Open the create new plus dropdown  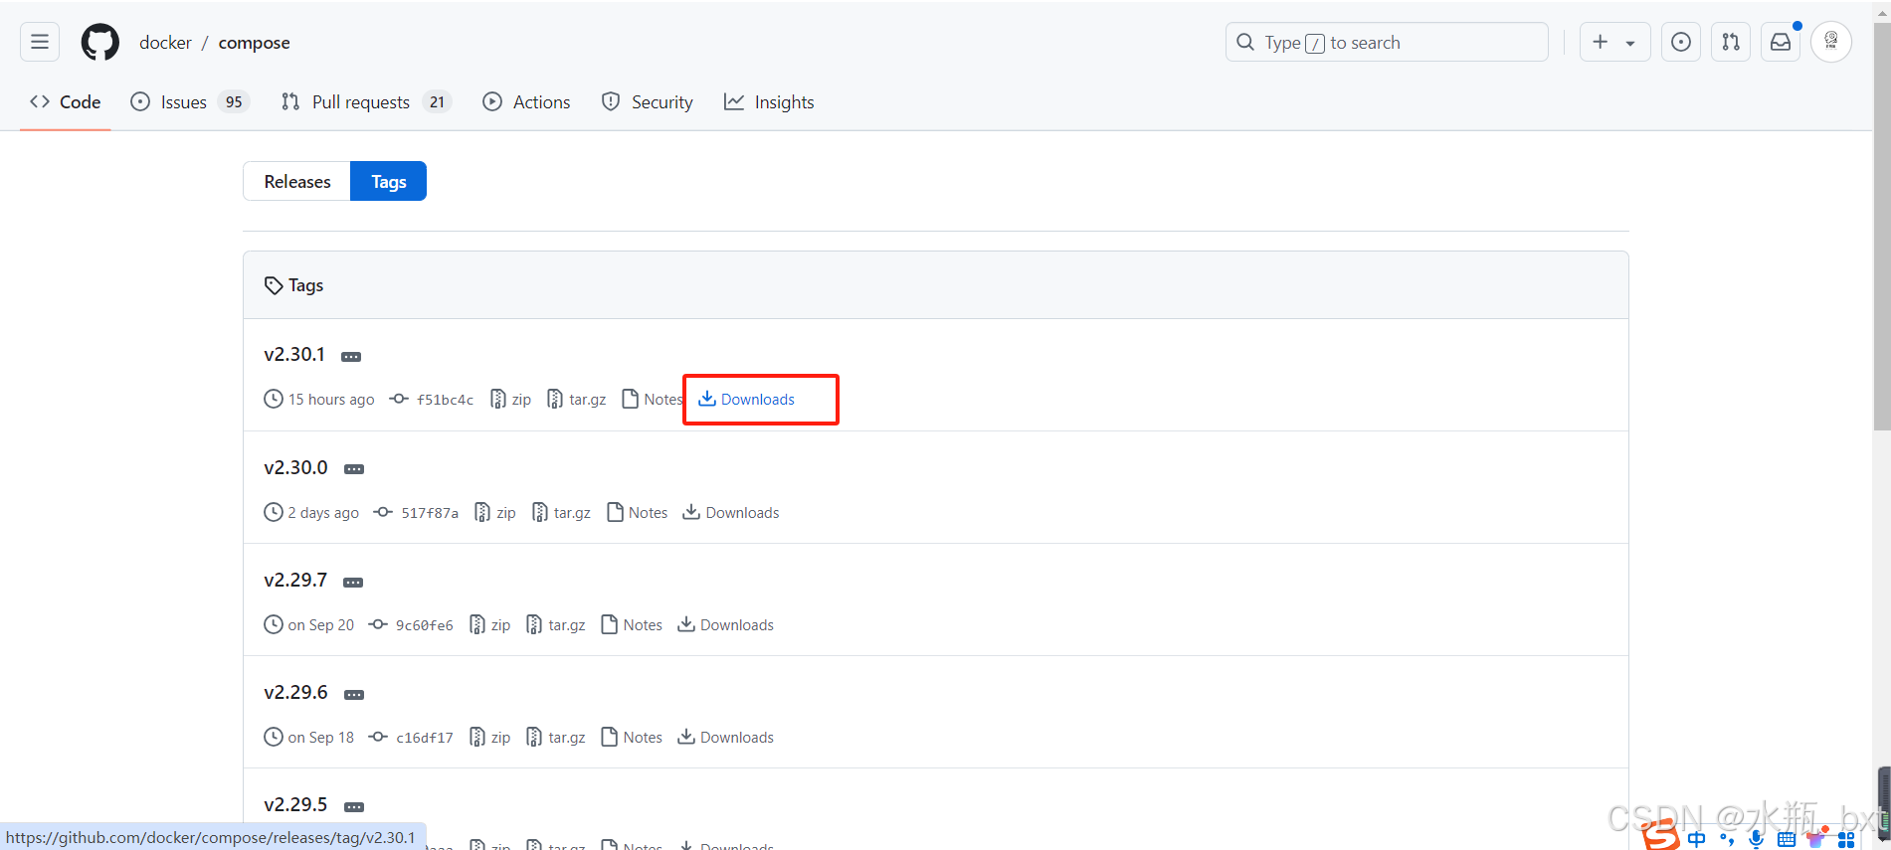click(x=1614, y=42)
